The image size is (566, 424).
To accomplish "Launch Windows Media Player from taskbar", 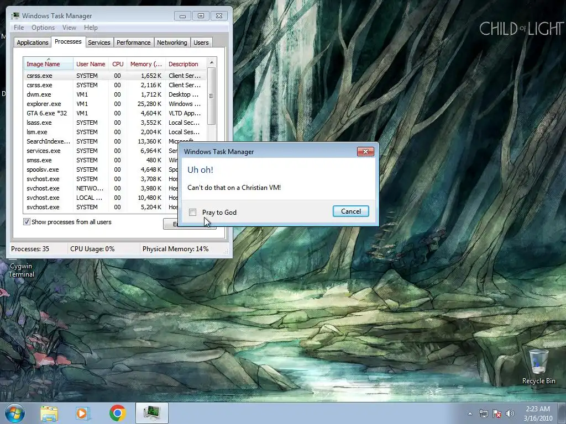I will point(82,414).
